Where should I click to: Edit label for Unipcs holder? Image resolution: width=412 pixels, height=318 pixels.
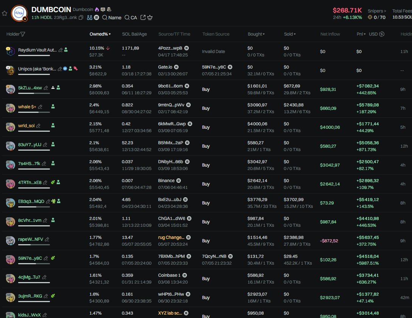tap(60, 69)
